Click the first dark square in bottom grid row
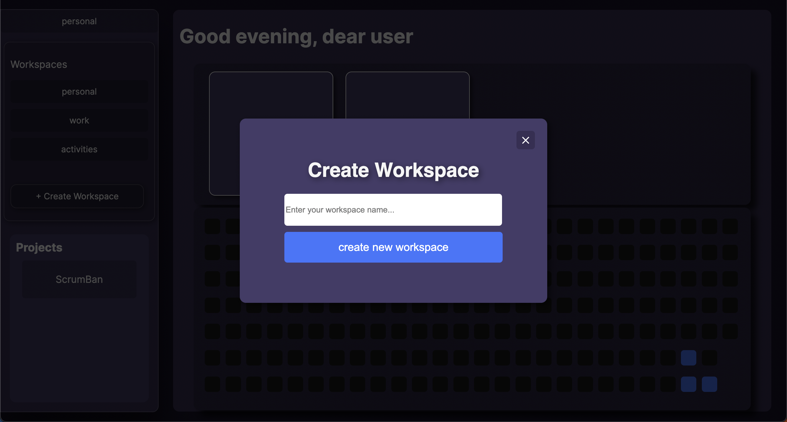Image resolution: width=787 pixels, height=422 pixels. click(x=212, y=384)
